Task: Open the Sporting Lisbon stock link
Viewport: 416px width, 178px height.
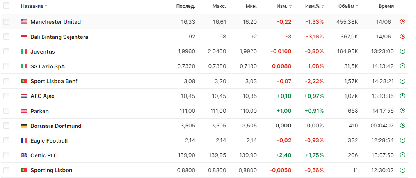Action: click(52, 170)
